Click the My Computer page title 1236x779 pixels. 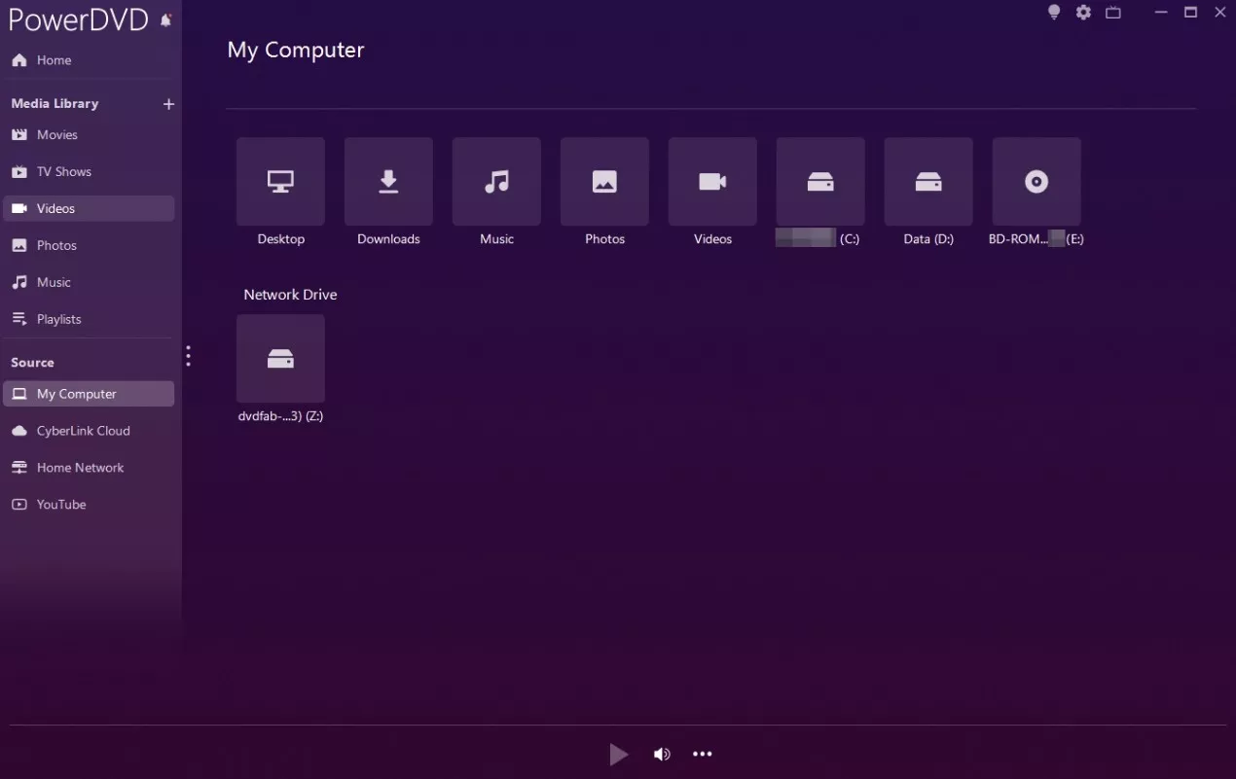296,51
